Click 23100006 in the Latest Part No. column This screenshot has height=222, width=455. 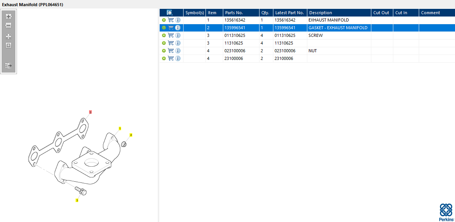[284, 58]
